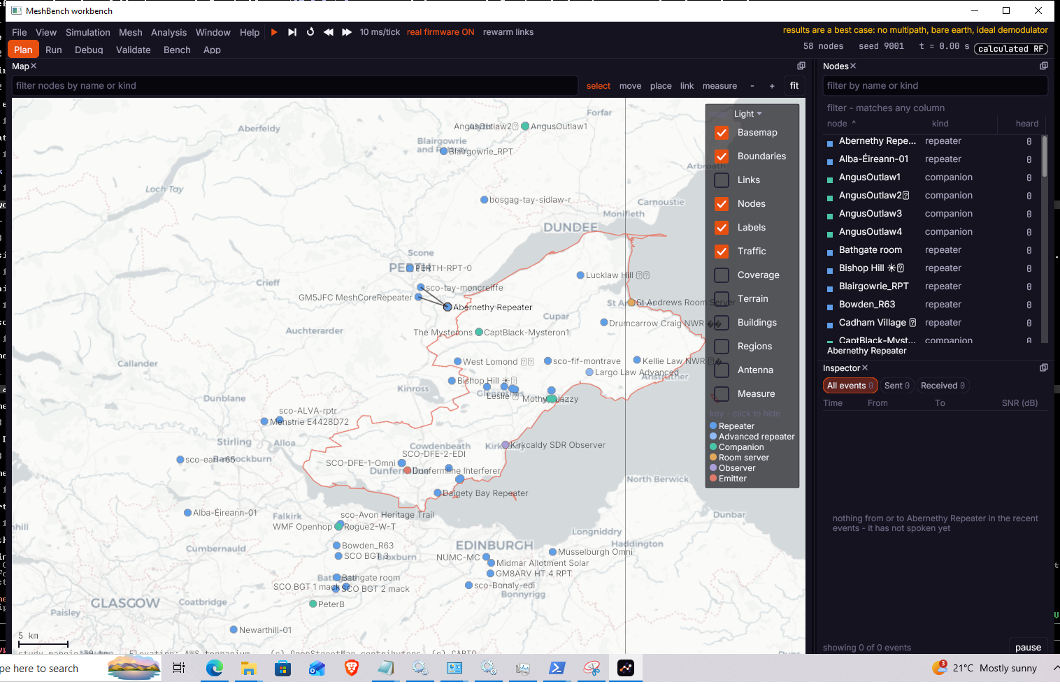The width and height of the screenshot is (1060, 684).
Task: Click the fit map button
Action: (794, 86)
